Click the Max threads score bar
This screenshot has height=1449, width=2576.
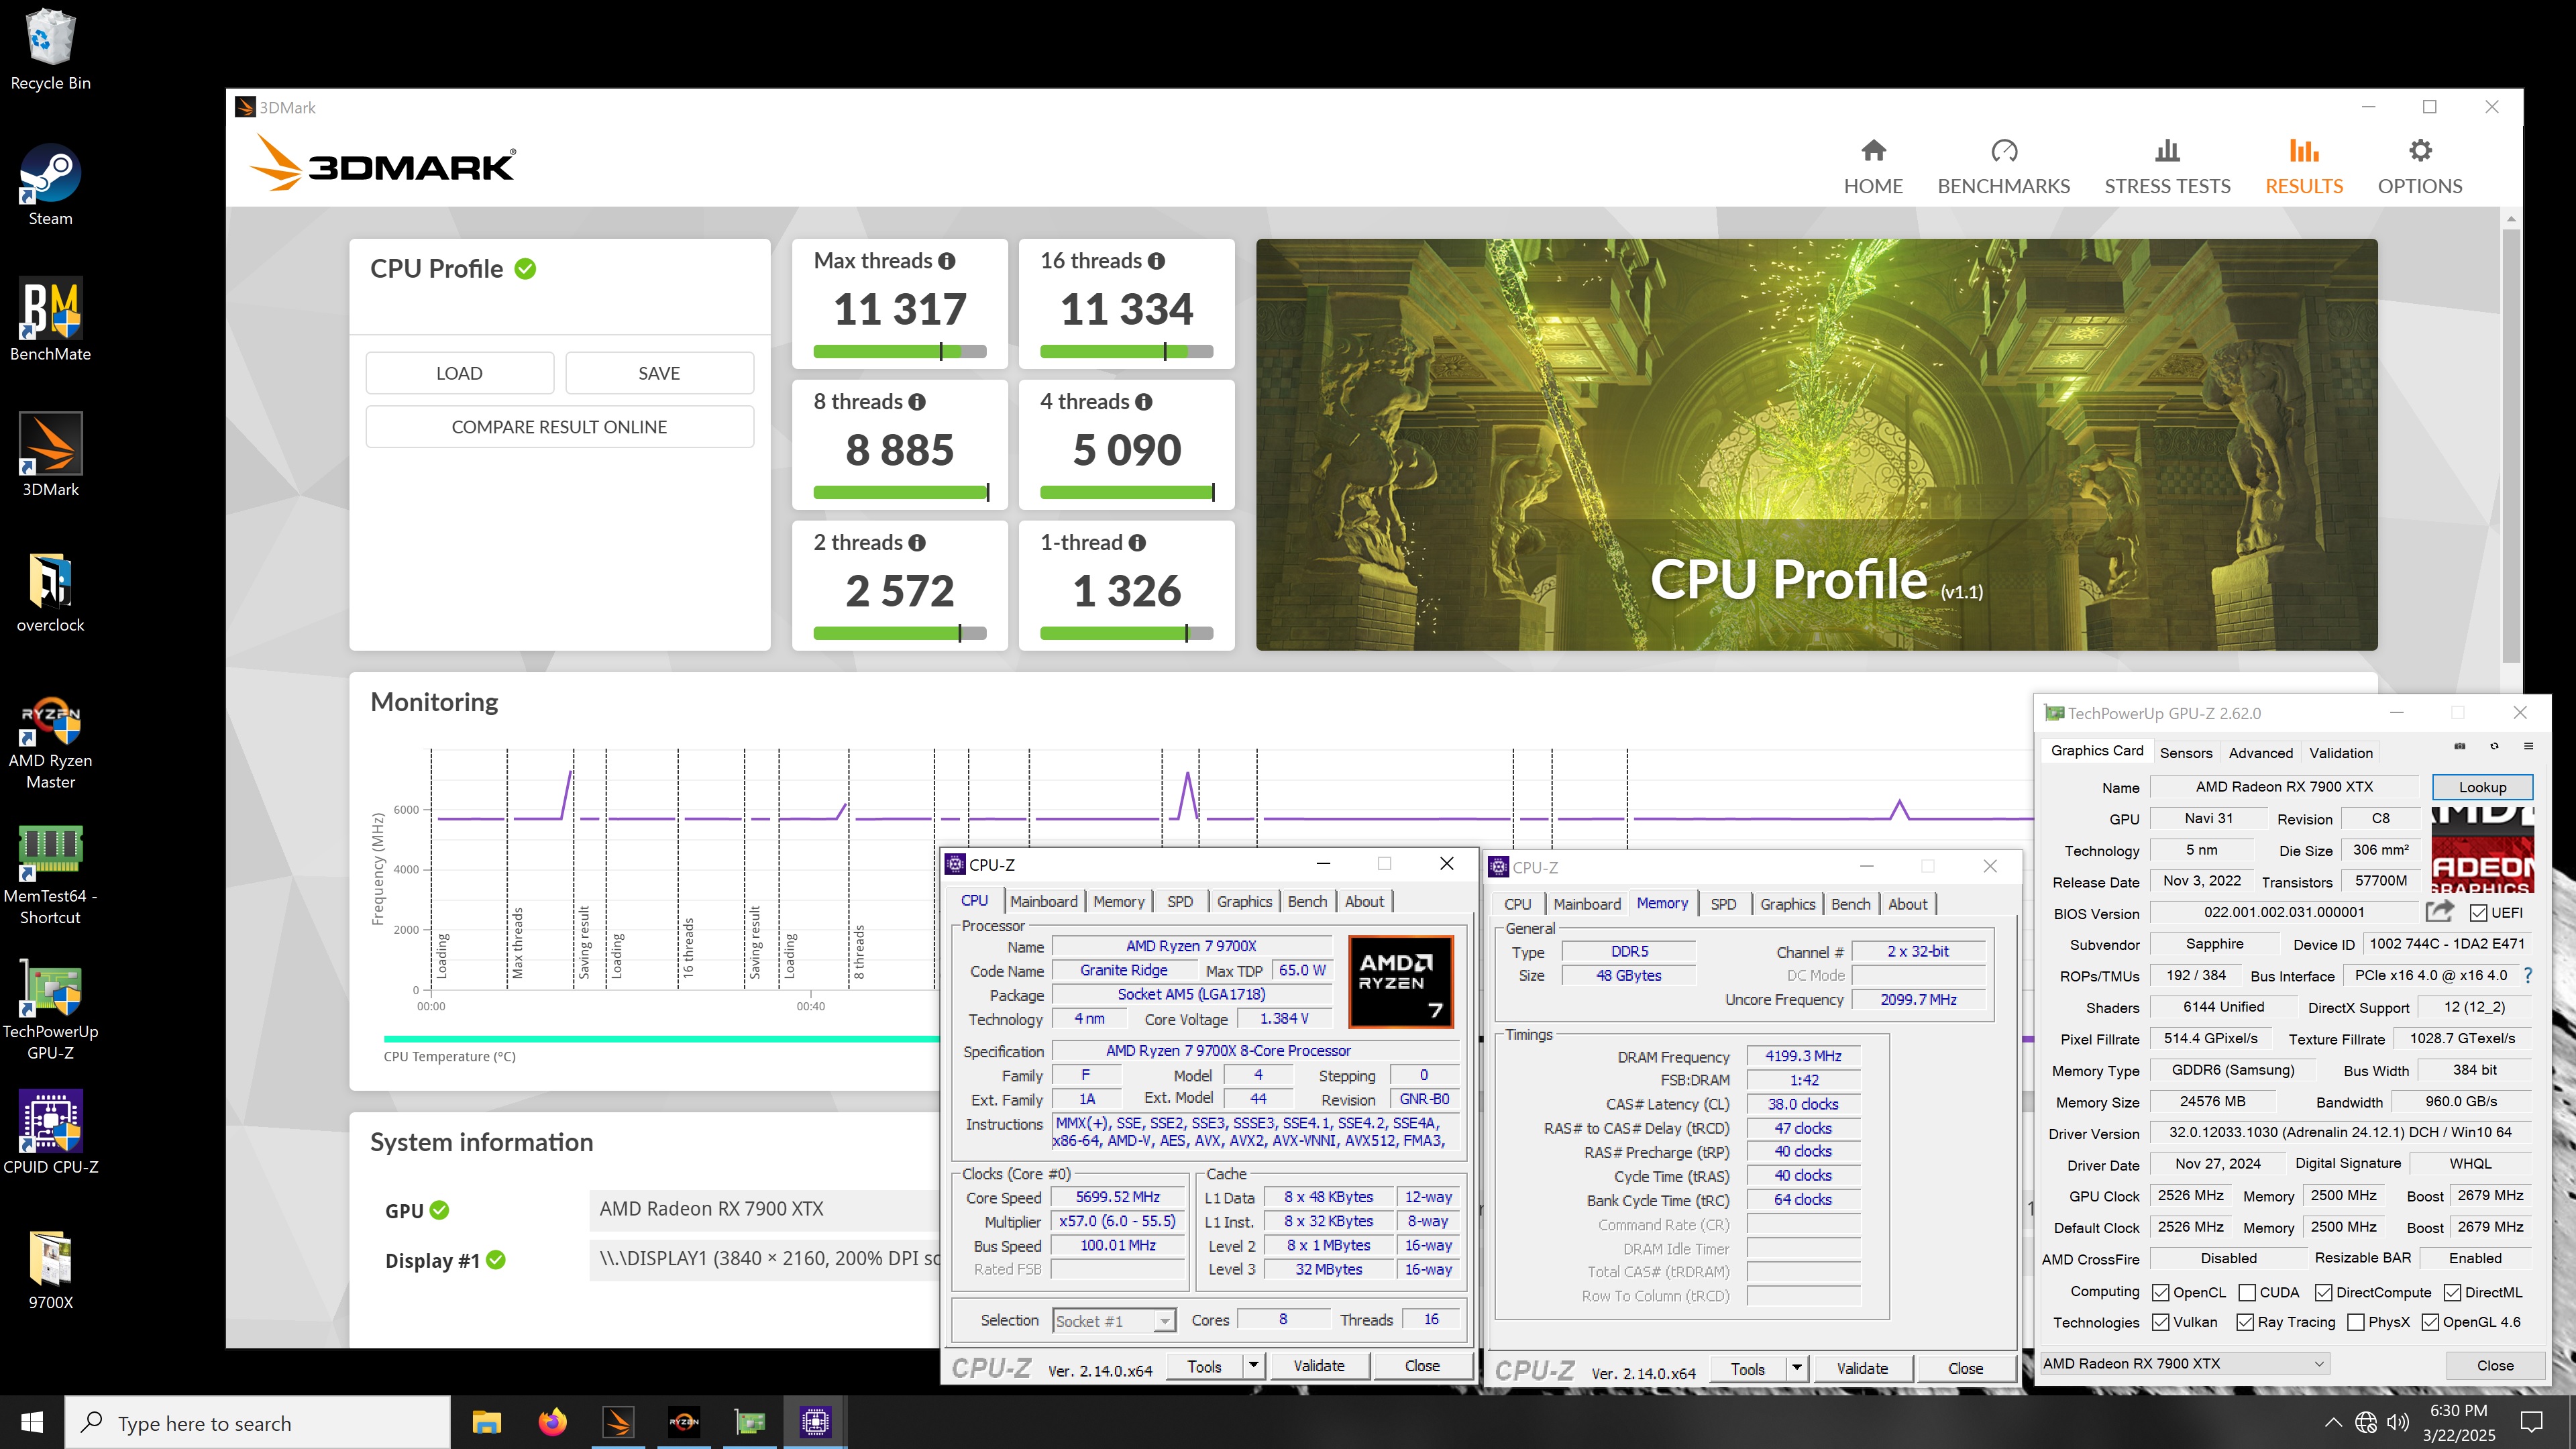point(900,351)
